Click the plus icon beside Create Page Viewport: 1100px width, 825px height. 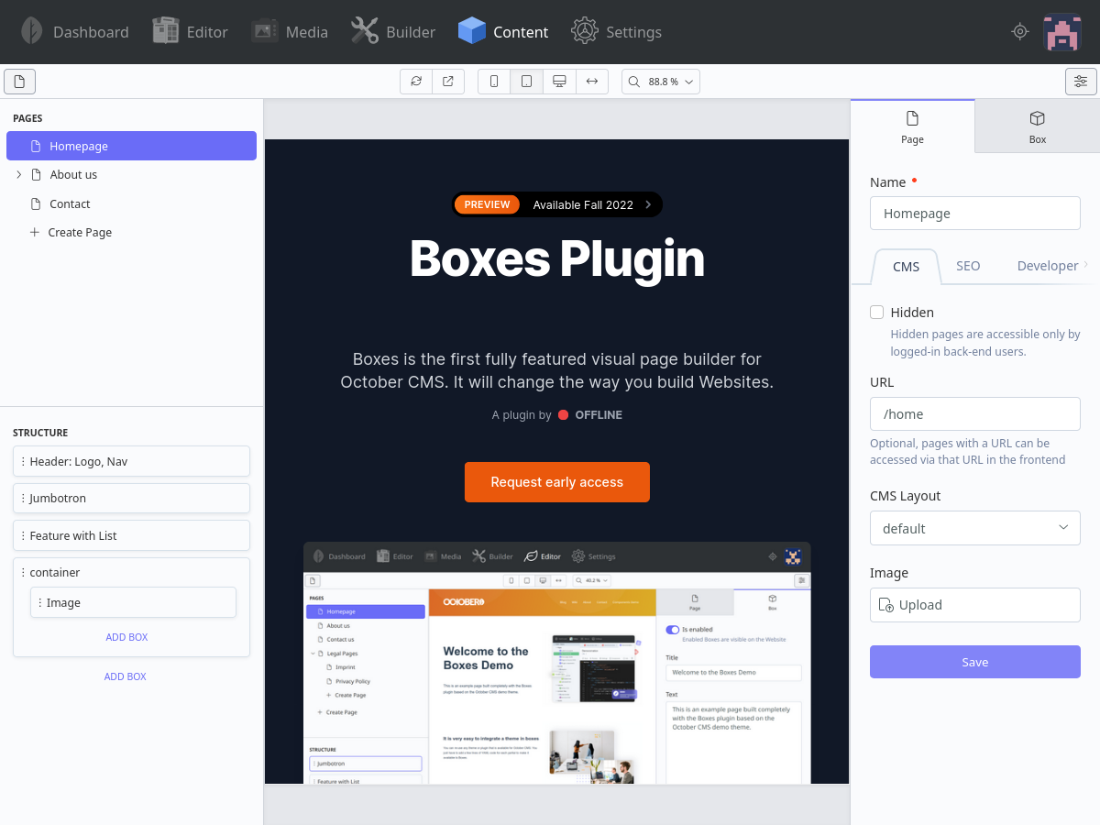click(35, 232)
